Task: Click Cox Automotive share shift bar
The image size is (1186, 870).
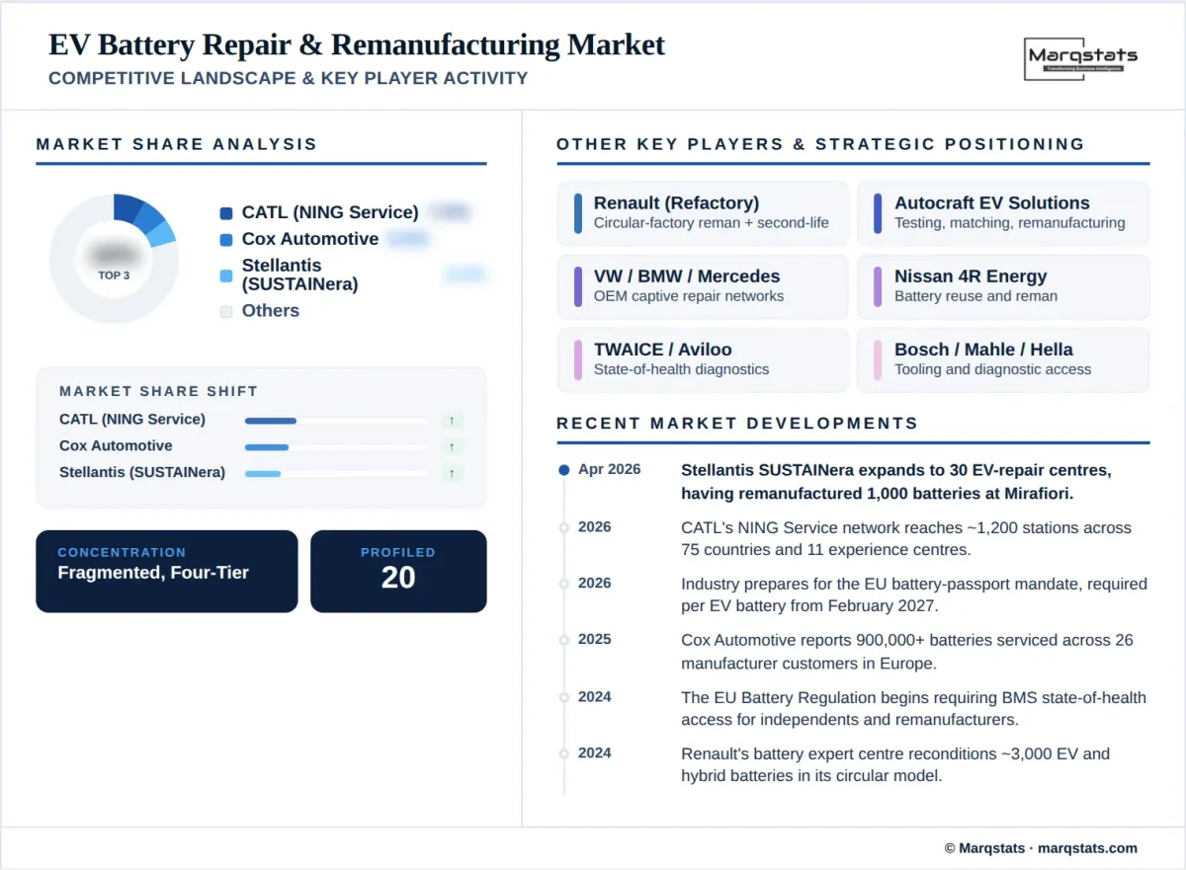Action: [x=336, y=447]
